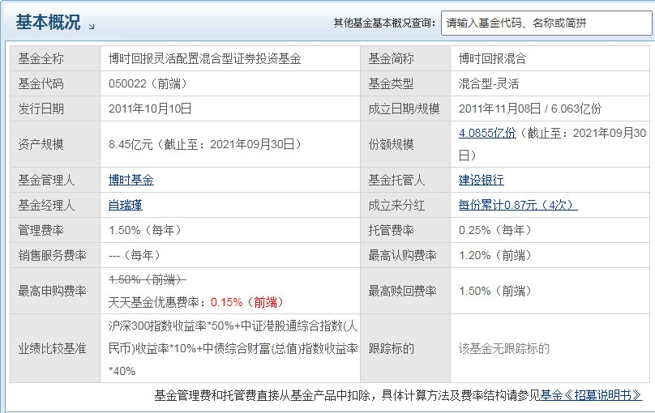655x413 pixels.
Task: Select the 业绩比较基准 row label
Action: pos(52,348)
